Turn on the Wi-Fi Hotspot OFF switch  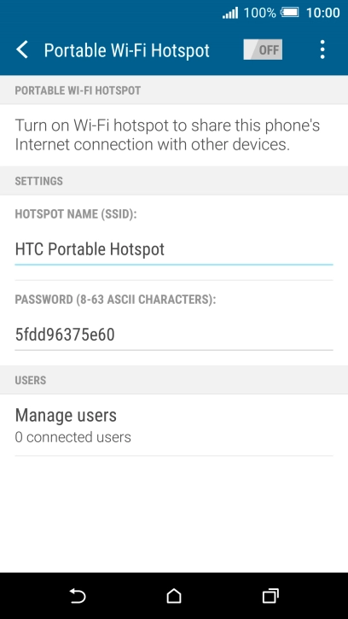point(263,50)
